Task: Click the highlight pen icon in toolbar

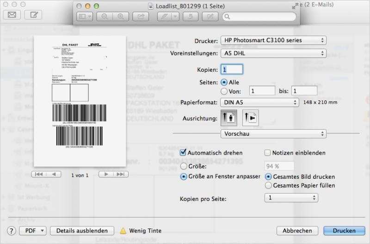Action: click(165, 17)
